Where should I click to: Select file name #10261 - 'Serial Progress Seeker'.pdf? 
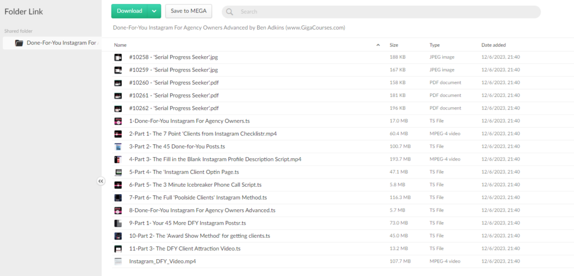point(174,95)
